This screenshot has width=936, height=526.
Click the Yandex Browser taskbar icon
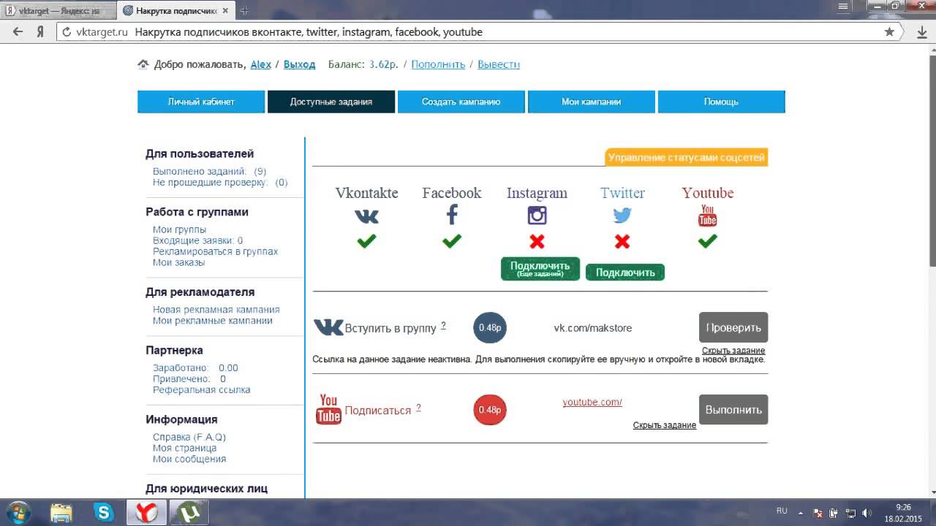pos(146,512)
